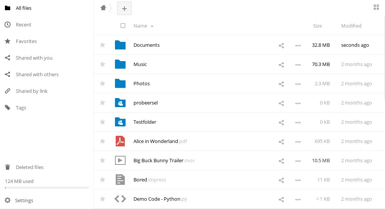Open Deleted files in sidebar
Screen dimensions: 385x209
coord(29,167)
